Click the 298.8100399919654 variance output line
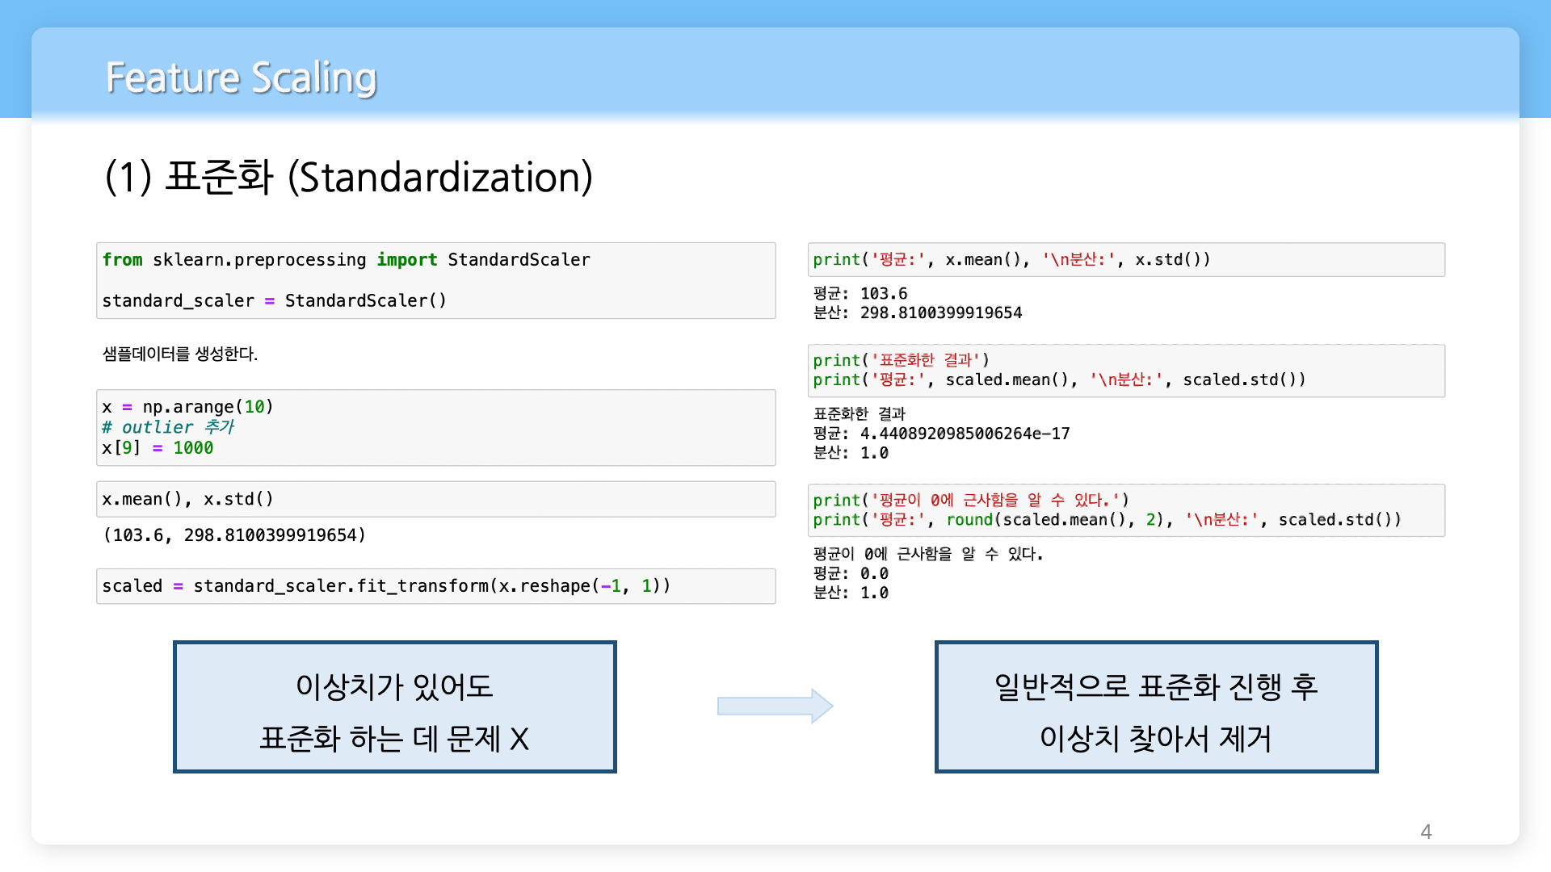The height and width of the screenshot is (872, 1551). [917, 313]
